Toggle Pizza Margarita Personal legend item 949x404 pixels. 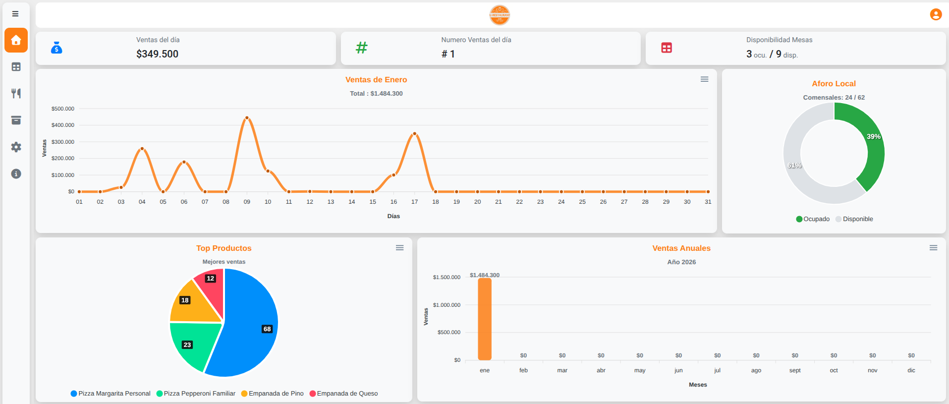[x=111, y=394]
